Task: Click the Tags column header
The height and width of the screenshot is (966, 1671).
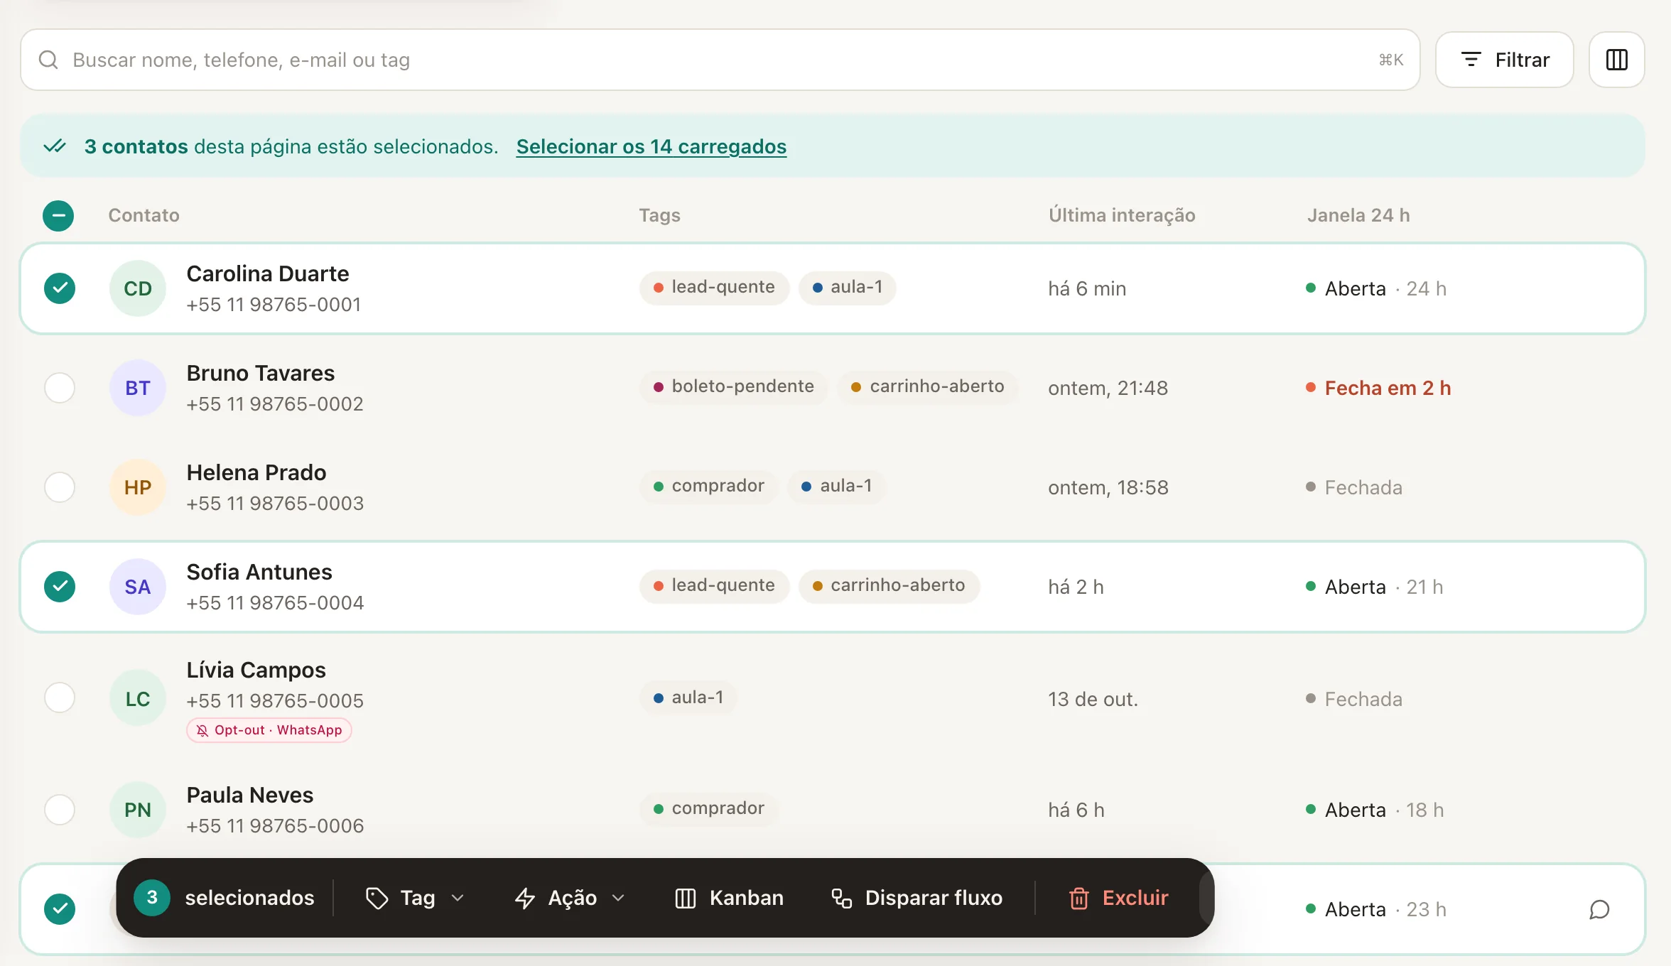Action: pyautogui.click(x=659, y=215)
